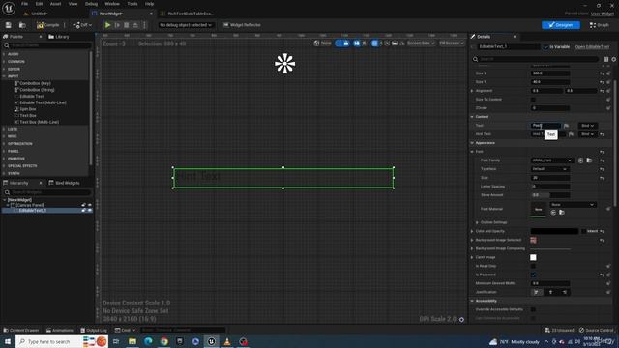The height and width of the screenshot is (348, 619).
Task: Open the Asset menu
Action: tap(56, 4)
